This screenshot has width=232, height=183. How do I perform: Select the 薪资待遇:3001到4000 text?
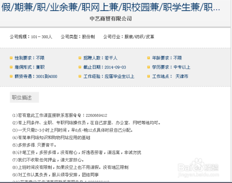point(36,76)
